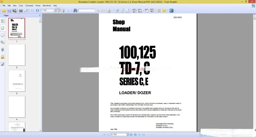This screenshot has height=137, width=256.
Task: Open the Security panel lock icon
Action: click(3, 57)
